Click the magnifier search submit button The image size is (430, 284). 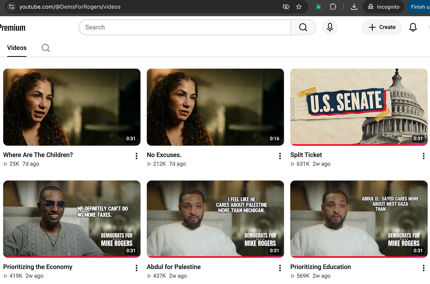tap(303, 27)
